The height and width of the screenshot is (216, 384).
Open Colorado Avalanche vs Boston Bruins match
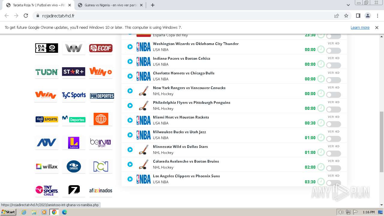186,161
